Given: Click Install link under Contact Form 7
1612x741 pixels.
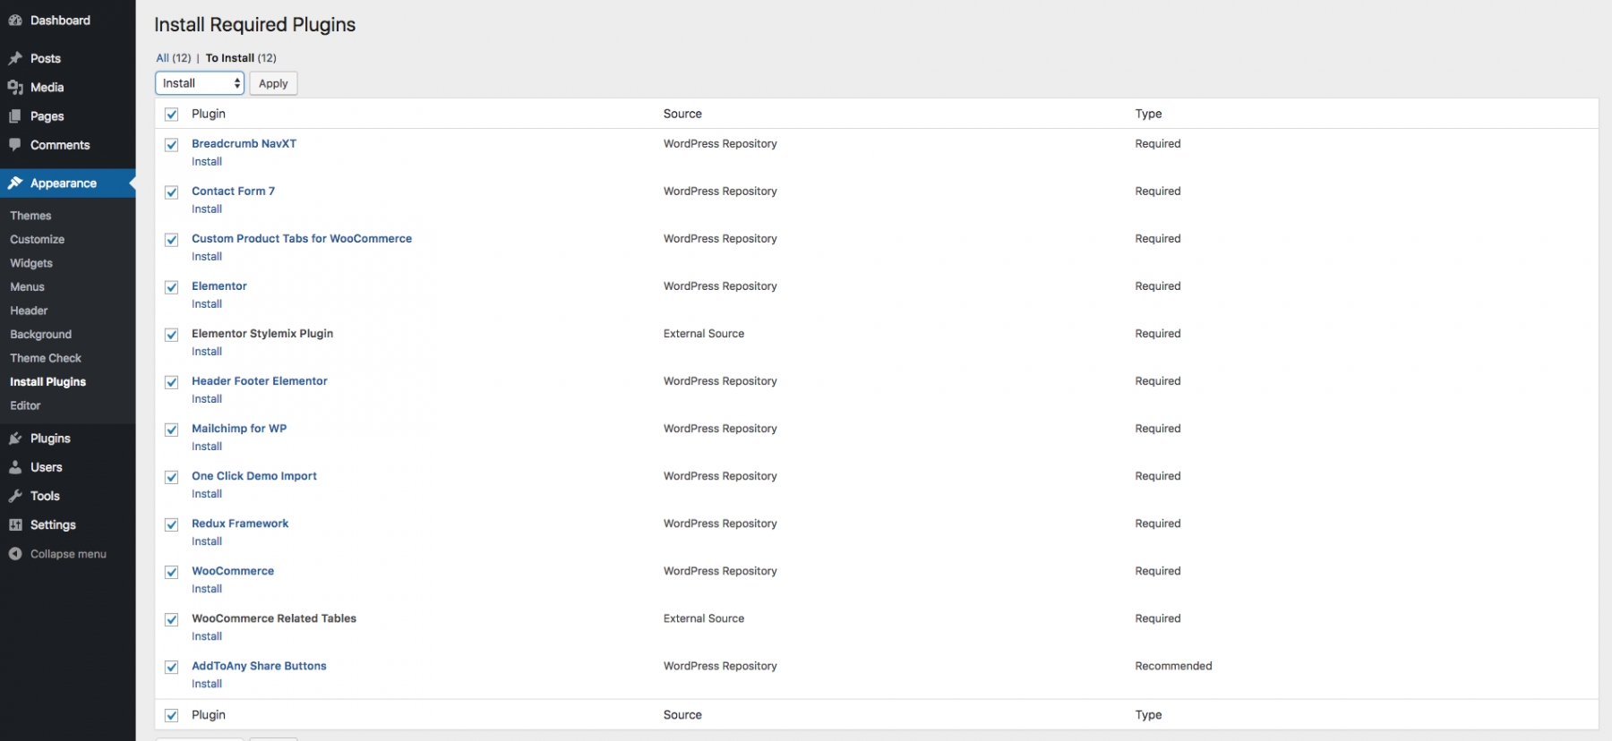Looking at the screenshot, I should 207,209.
